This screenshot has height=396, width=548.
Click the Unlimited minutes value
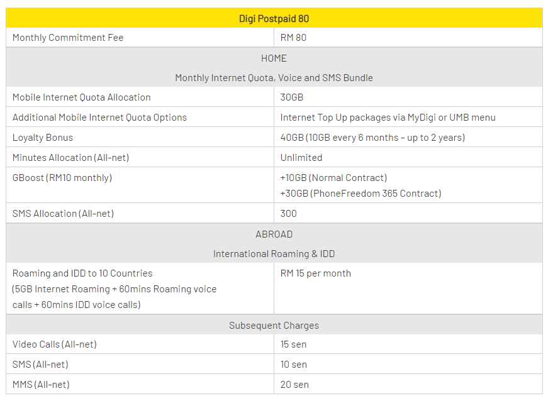pyautogui.click(x=301, y=158)
